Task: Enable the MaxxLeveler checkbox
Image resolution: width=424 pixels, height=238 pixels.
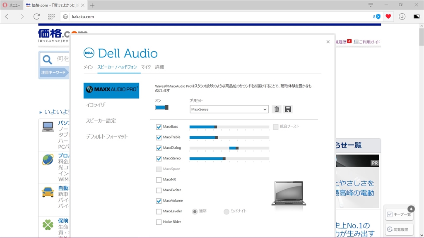Action: point(159,211)
